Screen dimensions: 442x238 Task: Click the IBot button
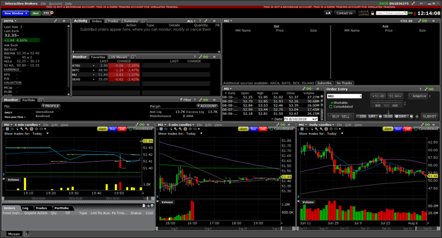pyautogui.click(x=35, y=13)
